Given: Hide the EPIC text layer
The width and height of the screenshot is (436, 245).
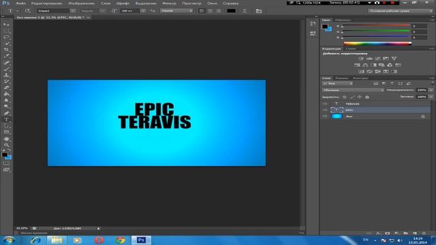Looking at the screenshot, I should click(x=325, y=110).
